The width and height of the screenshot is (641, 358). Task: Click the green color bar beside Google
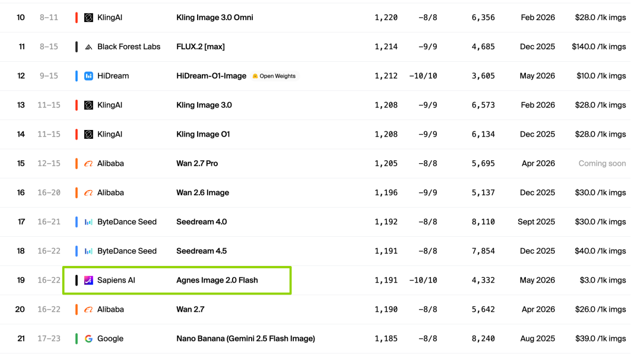tap(77, 339)
